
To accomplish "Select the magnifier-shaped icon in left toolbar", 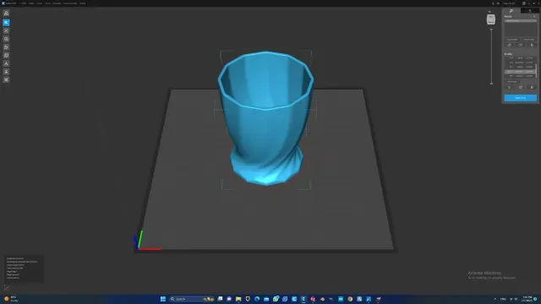I will pyautogui.click(x=6, y=39).
